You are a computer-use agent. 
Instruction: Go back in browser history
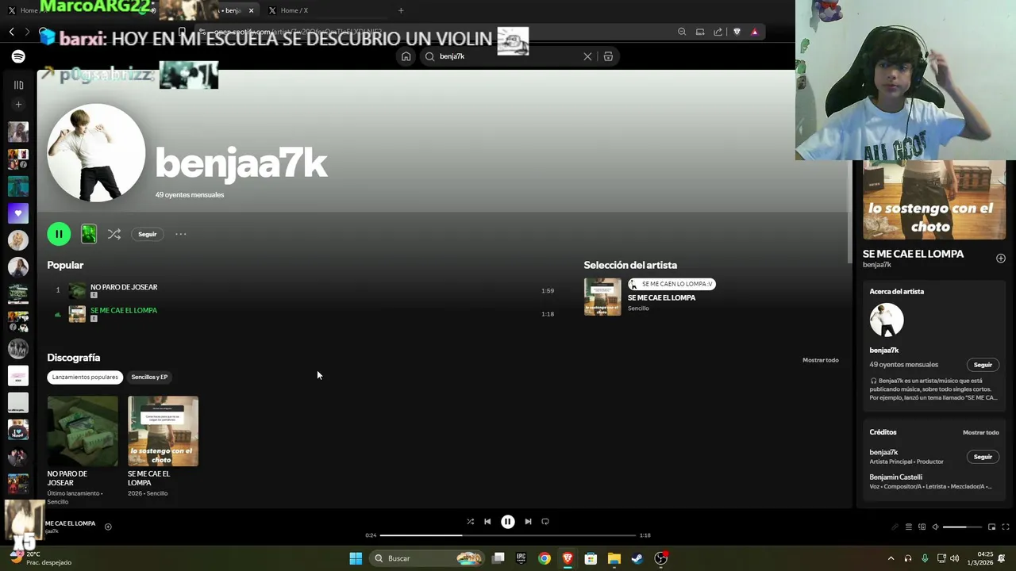pos(12,32)
